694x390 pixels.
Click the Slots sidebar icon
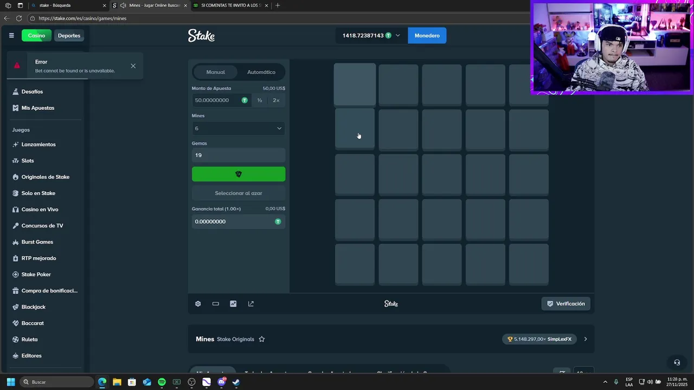[x=16, y=161]
